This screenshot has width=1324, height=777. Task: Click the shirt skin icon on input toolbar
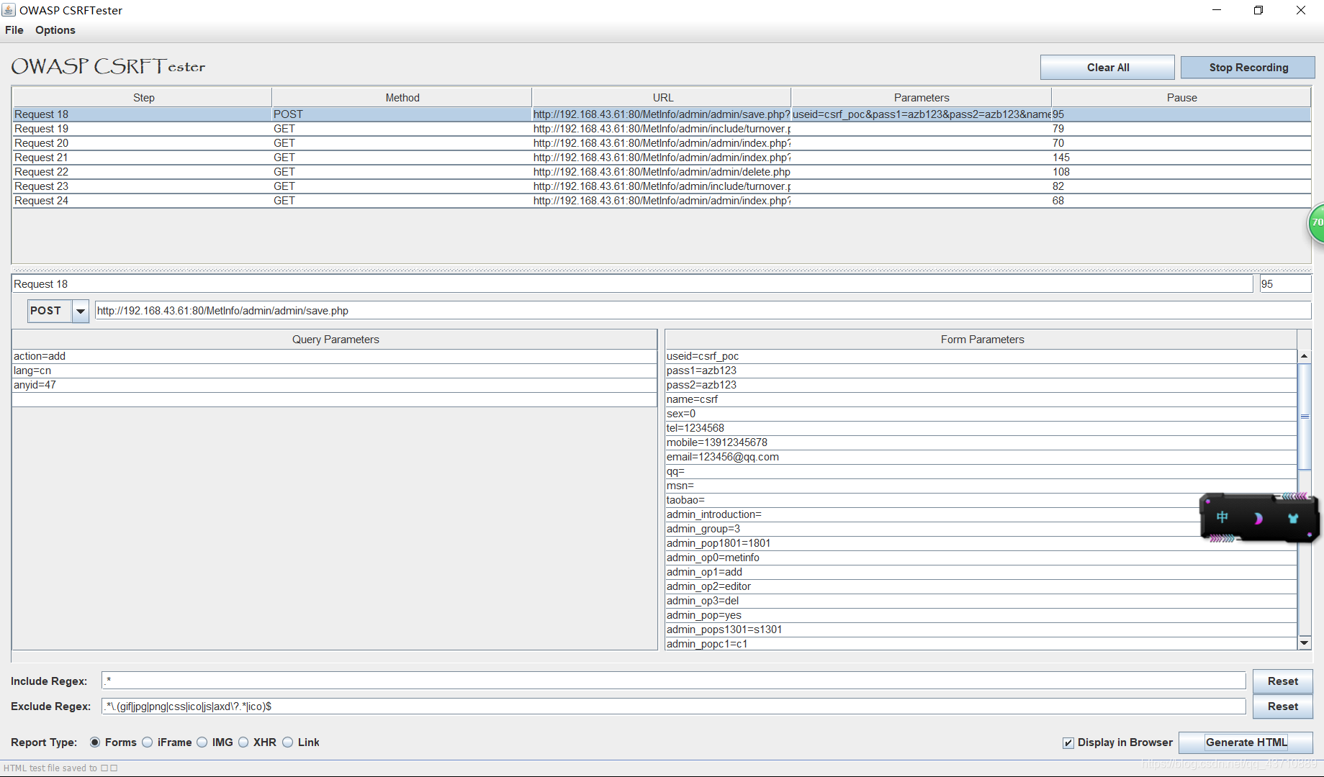coord(1293,518)
